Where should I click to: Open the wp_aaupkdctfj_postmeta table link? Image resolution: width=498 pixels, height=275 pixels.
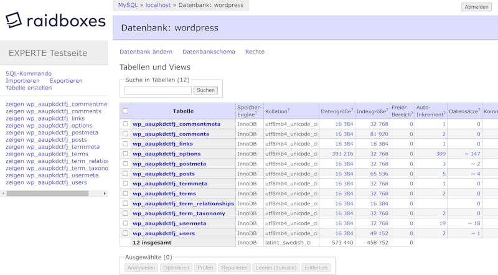click(x=169, y=164)
